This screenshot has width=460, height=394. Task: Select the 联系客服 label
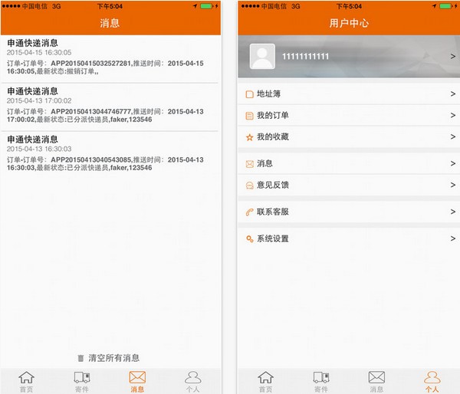pos(272,212)
